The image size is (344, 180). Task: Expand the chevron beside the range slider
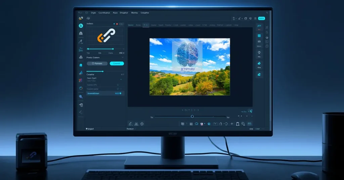point(123,49)
